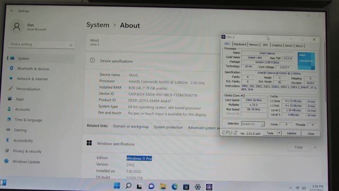The image size is (339, 191).
Task: Open the Apps settings page
Action: pos(20,99)
